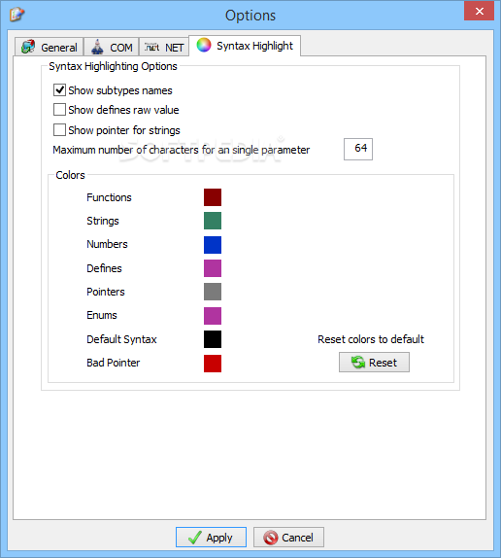Enable Show pointer for strings
This screenshot has width=501, height=558.
[59, 130]
